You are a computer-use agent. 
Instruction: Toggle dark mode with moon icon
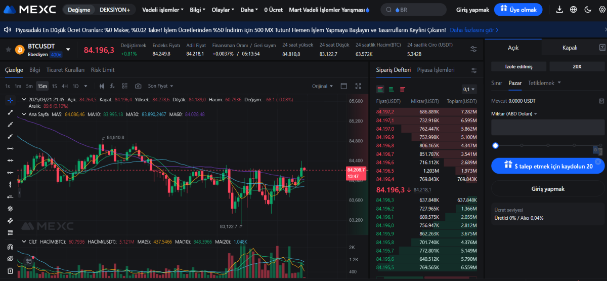[x=587, y=10]
